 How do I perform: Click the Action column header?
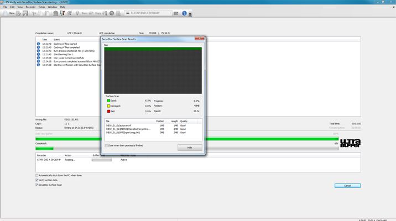pos(68,155)
